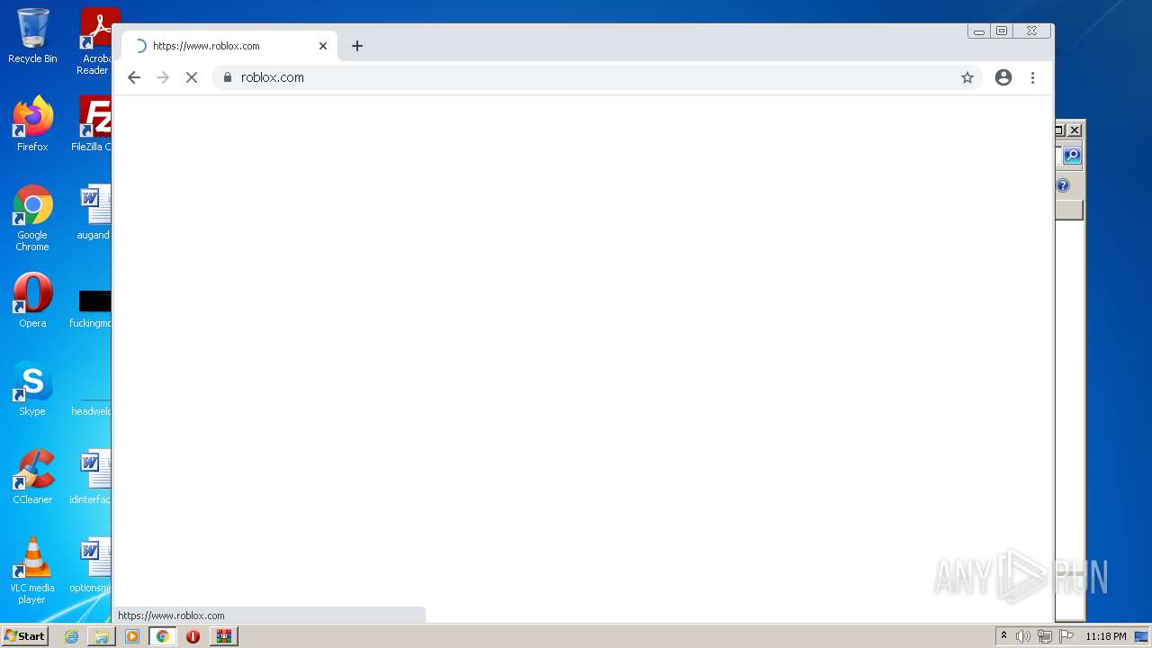This screenshot has width=1152, height=648.
Task: Open Windows Explorer from the taskbar
Action: coord(102,636)
